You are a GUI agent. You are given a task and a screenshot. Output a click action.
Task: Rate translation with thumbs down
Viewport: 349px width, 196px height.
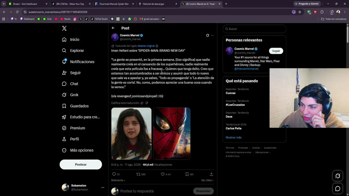point(147,103)
